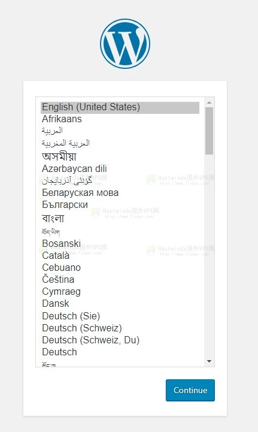Select Bosanski language option

[120, 243]
